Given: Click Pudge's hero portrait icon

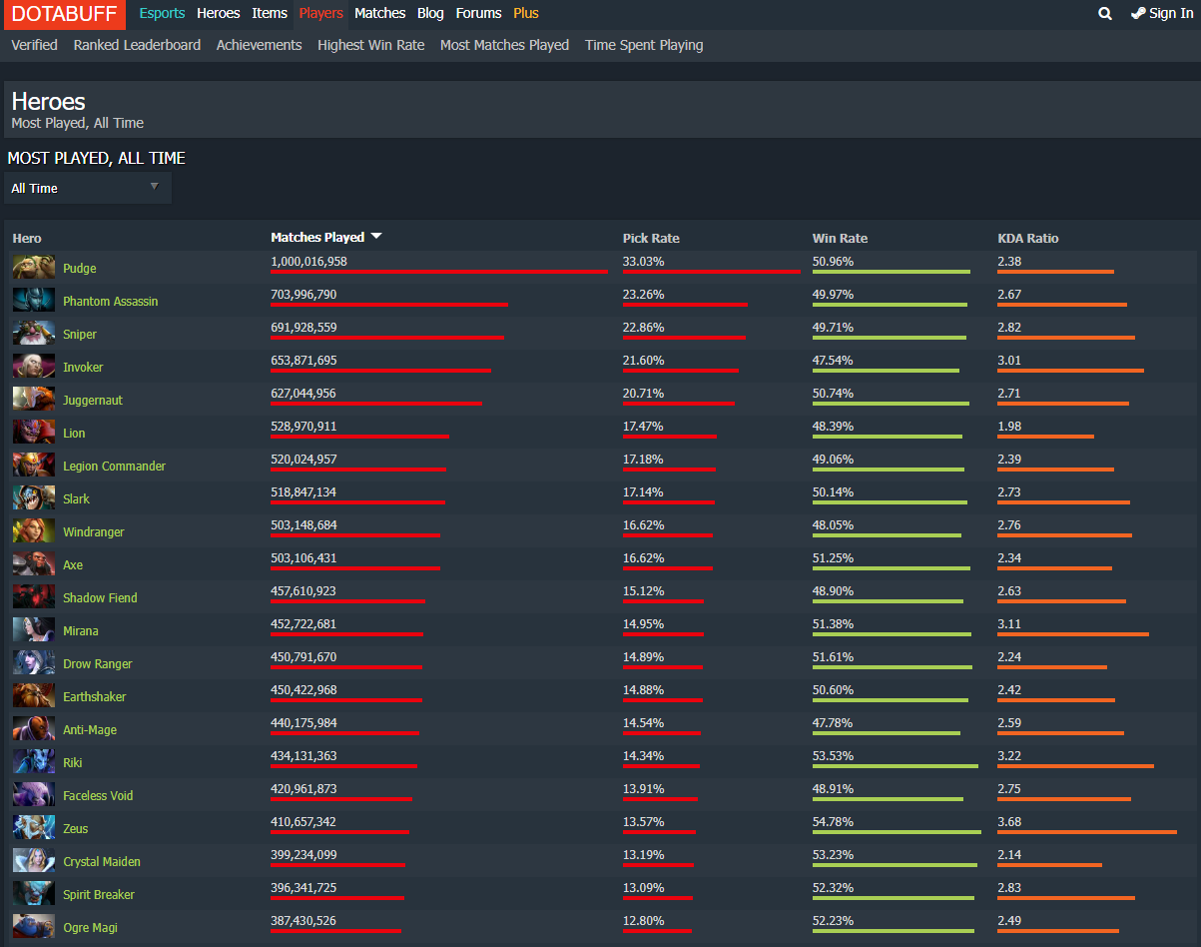Looking at the screenshot, I should [34, 268].
